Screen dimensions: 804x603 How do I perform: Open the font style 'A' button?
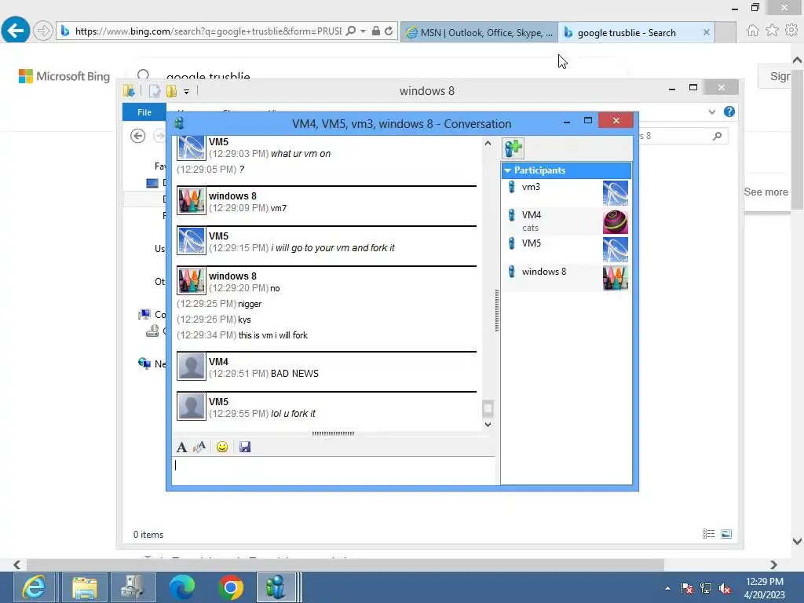[x=181, y=447]
